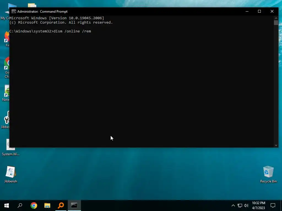282x211 pixels.
Task: Click the Microsoft Corporation copyright line
Action: [x=61, y=23]
